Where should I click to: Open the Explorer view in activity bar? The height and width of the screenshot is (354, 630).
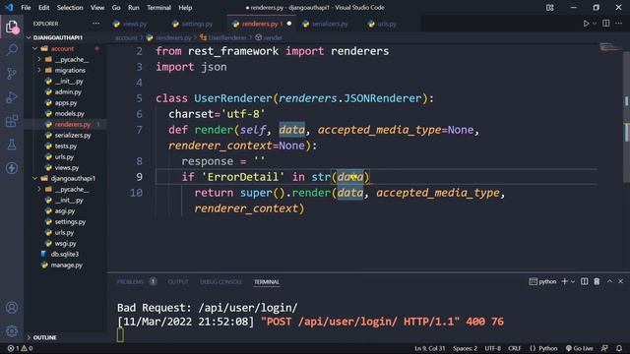[x=12, y=27]
